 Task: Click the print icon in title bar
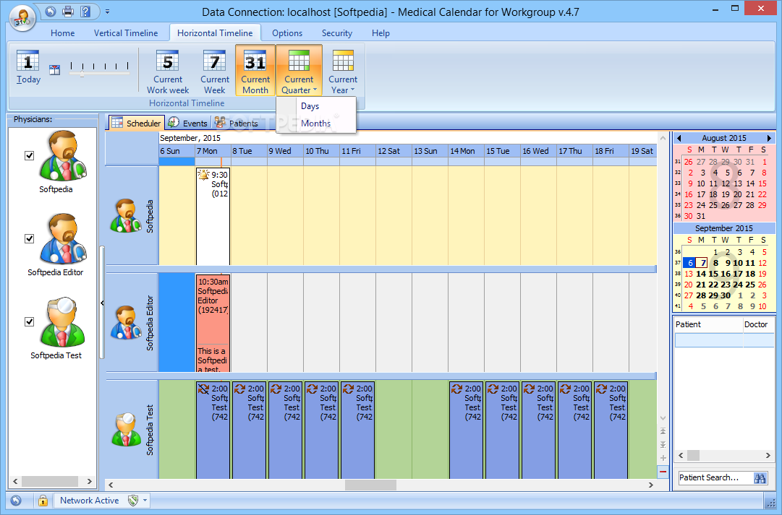[68, 11]
